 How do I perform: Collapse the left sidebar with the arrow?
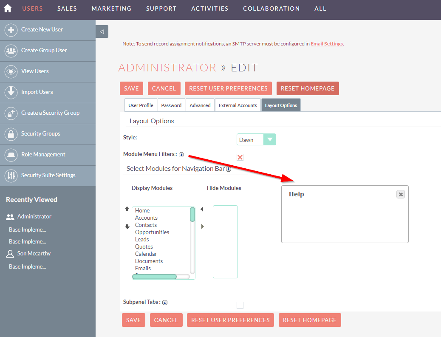pyautogui.click(x=102, y=31)
